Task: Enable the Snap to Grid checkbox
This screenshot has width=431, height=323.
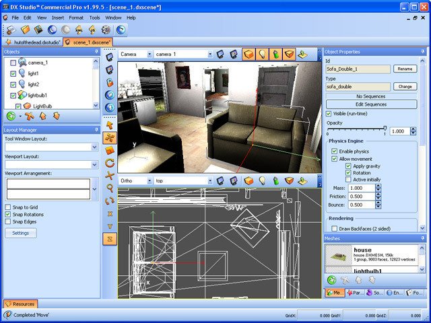Action: click(8, 207)
